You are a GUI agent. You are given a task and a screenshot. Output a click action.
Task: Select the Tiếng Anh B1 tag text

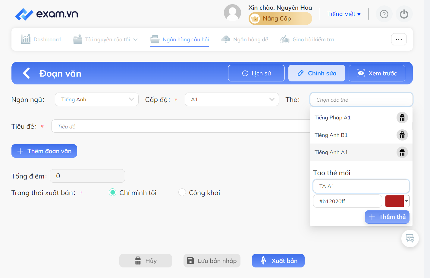pyautogui.click(x=331, y=135)
